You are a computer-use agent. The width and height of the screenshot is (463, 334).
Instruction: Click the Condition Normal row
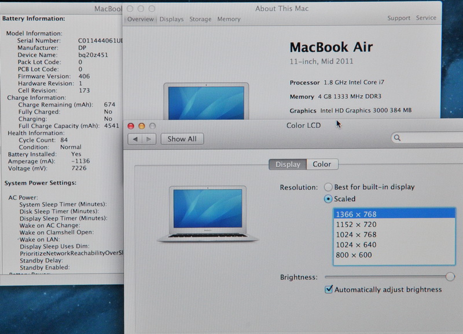point(50,147)
